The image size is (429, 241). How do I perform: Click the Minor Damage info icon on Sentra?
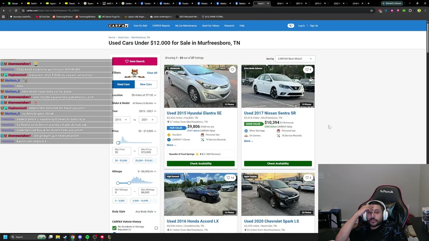click(246, 131)
